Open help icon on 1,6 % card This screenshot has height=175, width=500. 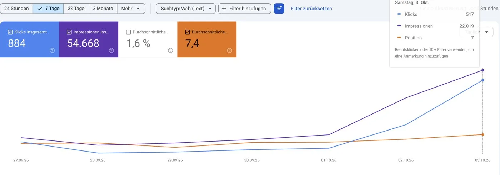(170, 51)
